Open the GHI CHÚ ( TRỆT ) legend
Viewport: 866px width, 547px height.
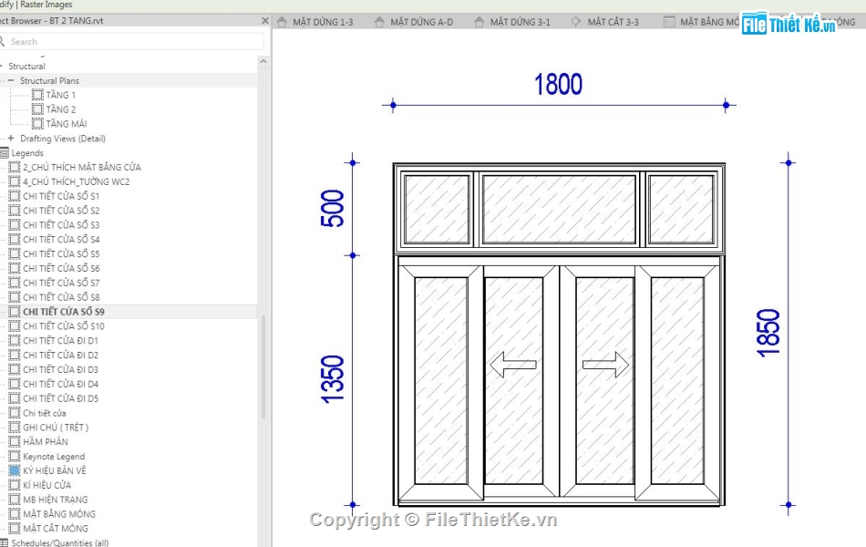56,427
